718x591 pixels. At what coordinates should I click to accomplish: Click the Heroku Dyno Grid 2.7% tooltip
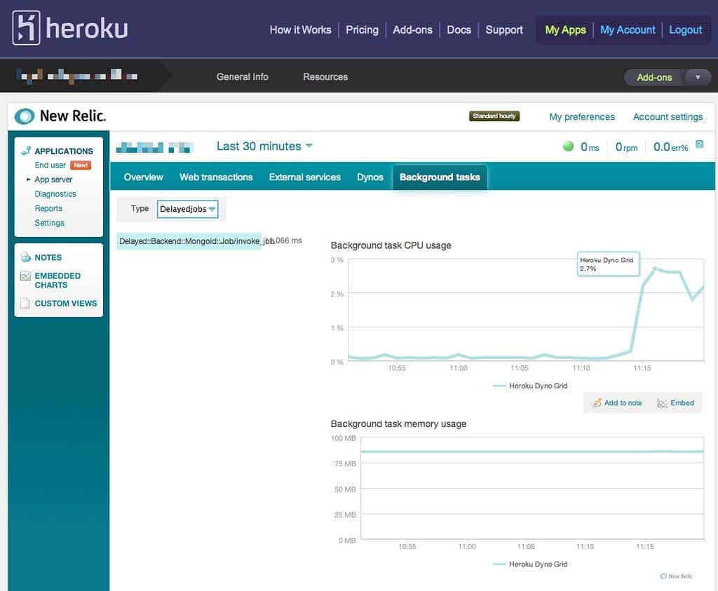(608, 264)
